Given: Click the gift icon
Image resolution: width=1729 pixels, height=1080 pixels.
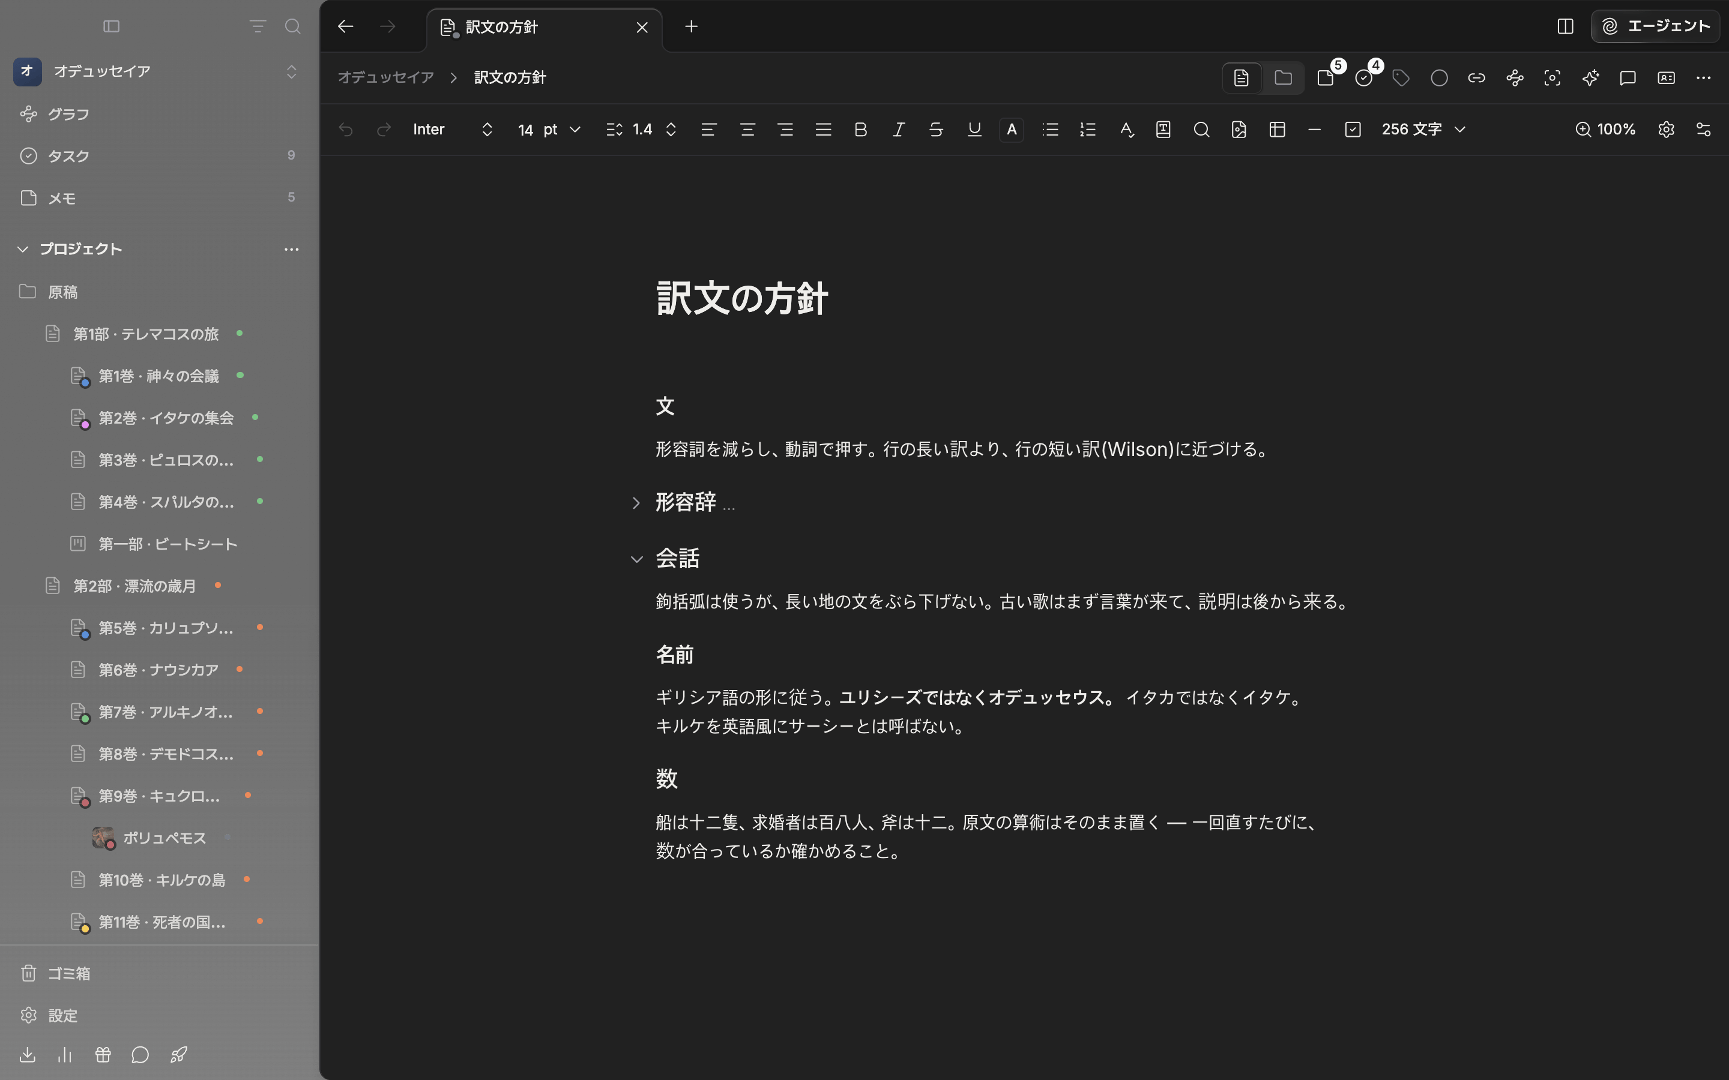Looking at the screenshot, I should [103, 1054].
